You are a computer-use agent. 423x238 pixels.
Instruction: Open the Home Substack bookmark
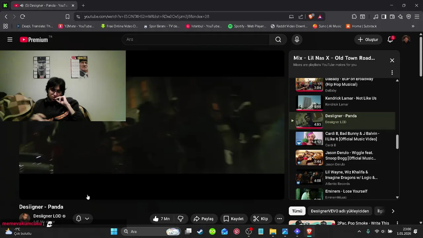361,26
